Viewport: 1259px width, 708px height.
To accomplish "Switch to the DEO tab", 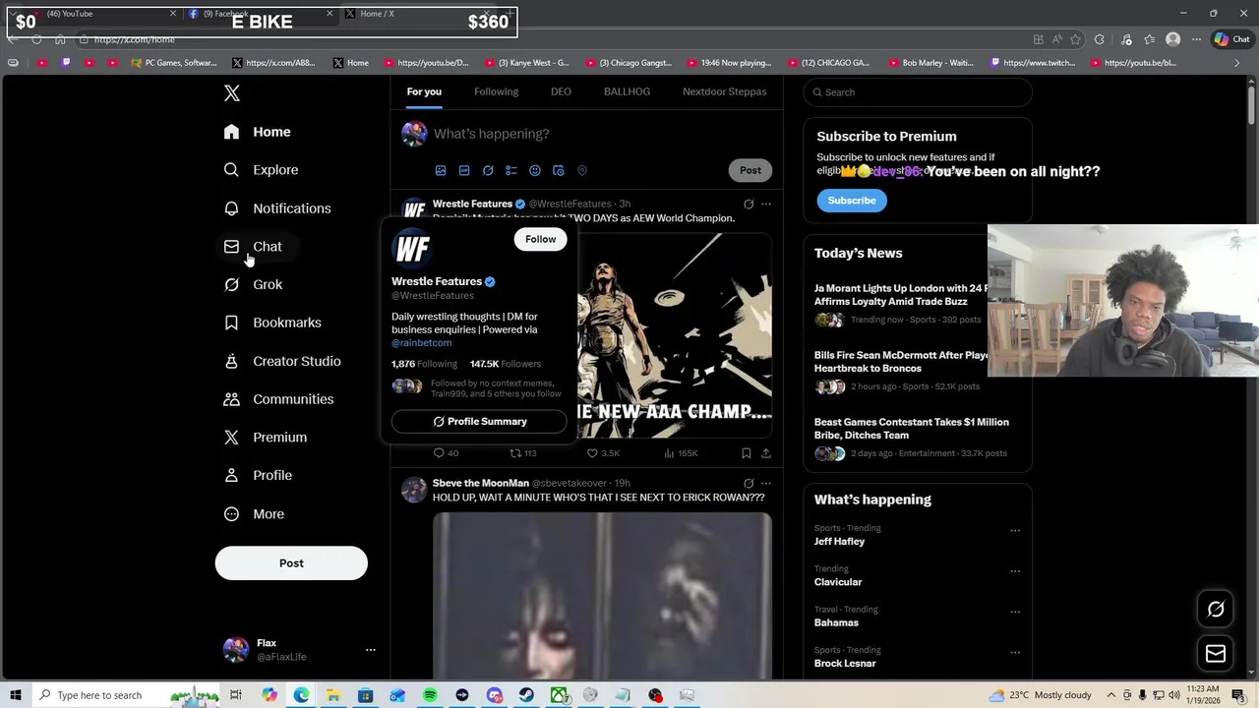I will coord(561,91).
